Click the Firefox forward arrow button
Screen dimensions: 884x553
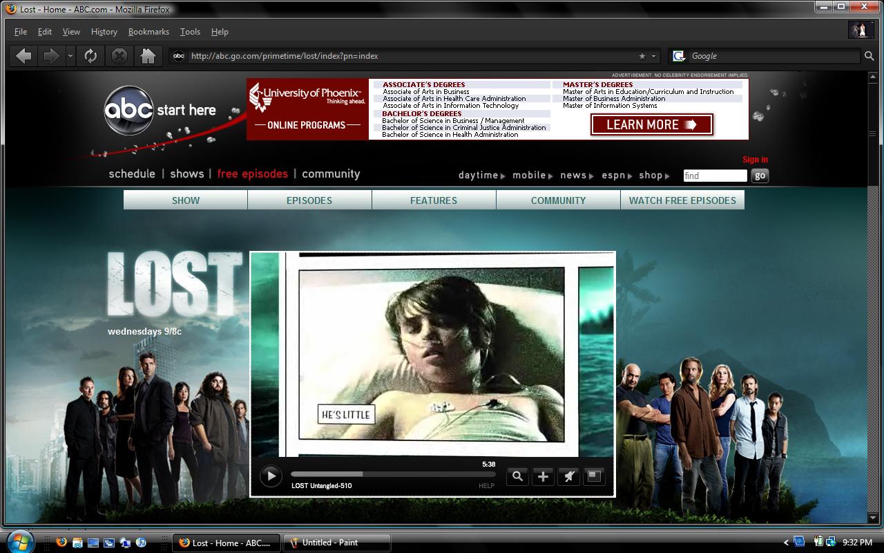coord(51,56)
